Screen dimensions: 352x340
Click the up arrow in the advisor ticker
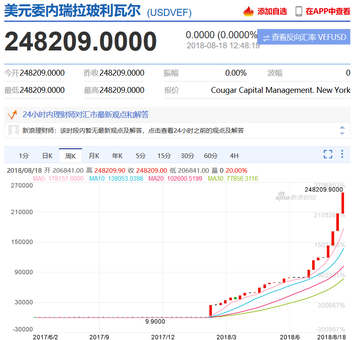[x=342, y=127]
